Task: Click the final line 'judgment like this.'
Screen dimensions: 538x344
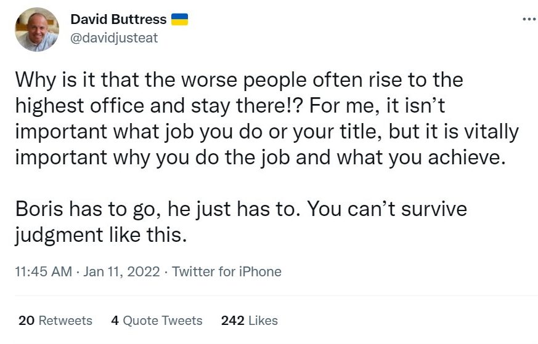Action: 99,236
